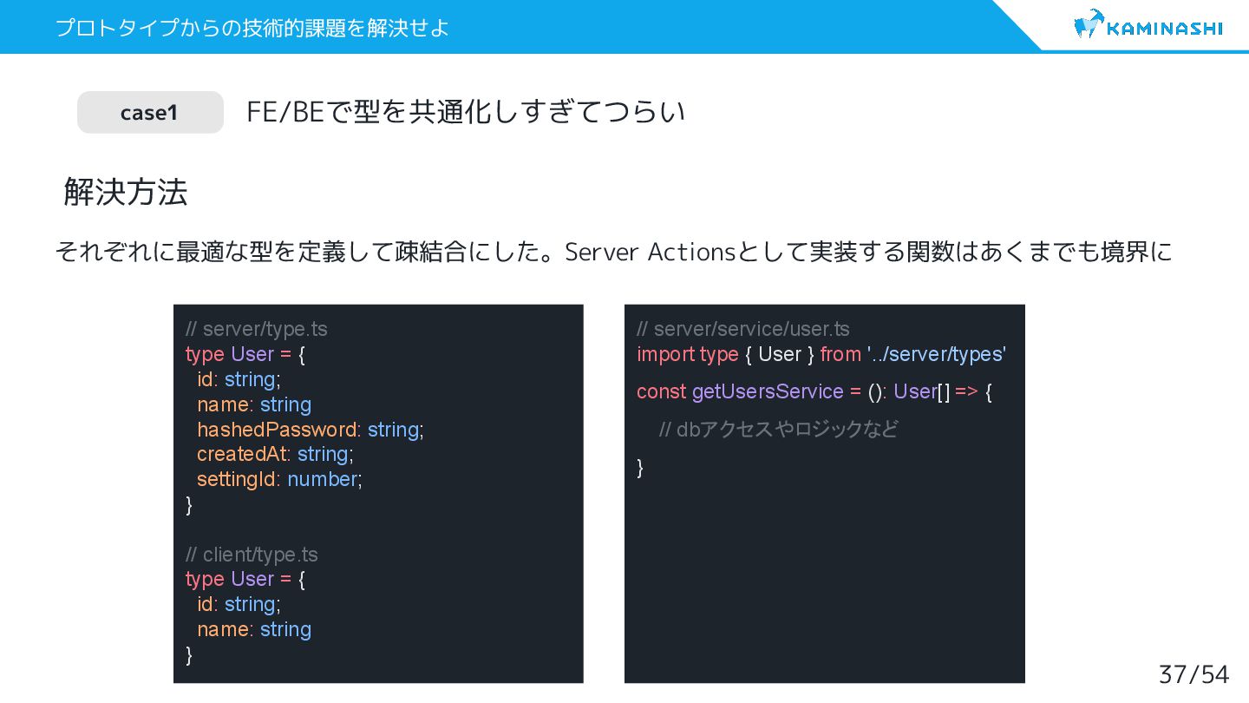
Task: Click the settingId: number line
Action: [279, 479]
